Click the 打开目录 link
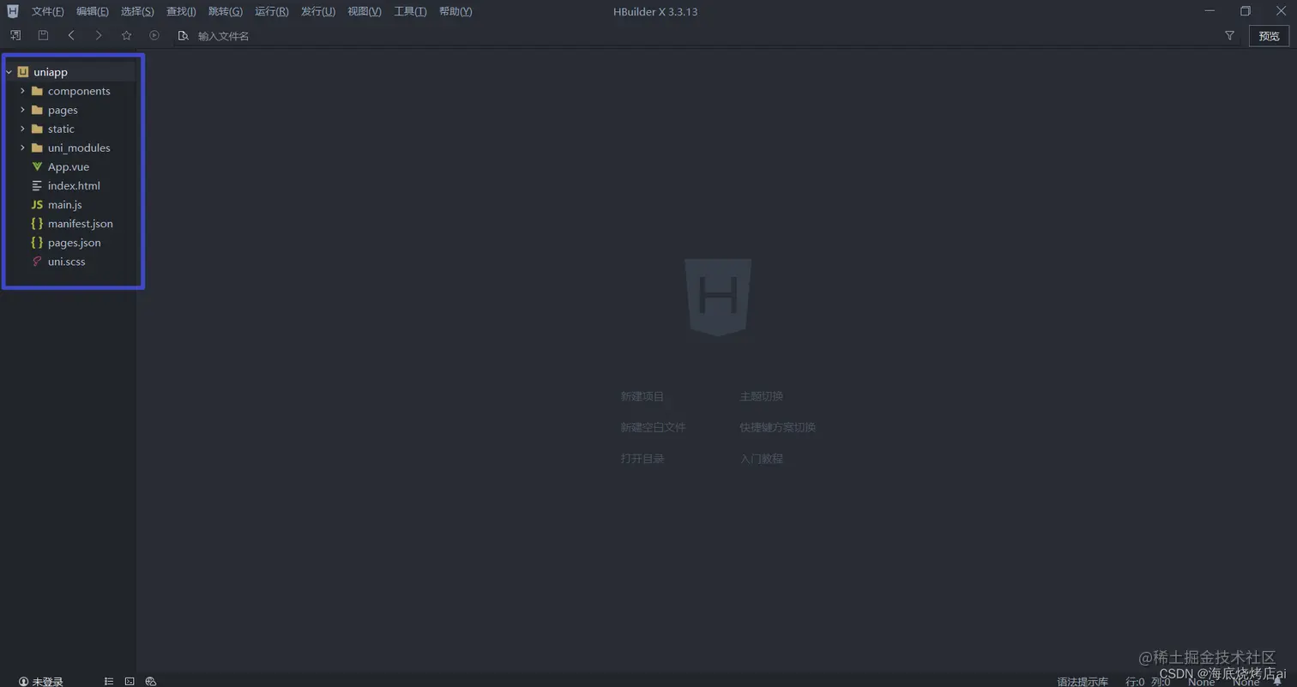1297x687 pixels. tap(642, 458)
